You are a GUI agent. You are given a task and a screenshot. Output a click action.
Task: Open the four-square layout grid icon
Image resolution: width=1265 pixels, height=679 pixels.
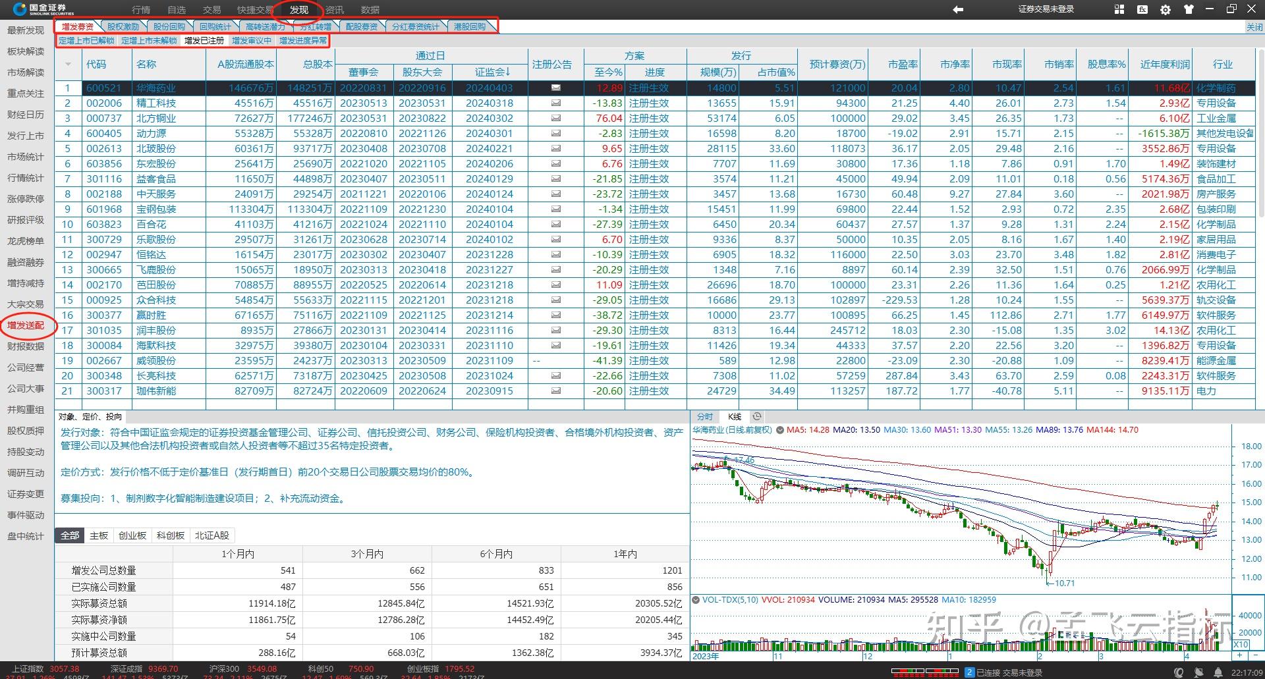click(1119, 9)
